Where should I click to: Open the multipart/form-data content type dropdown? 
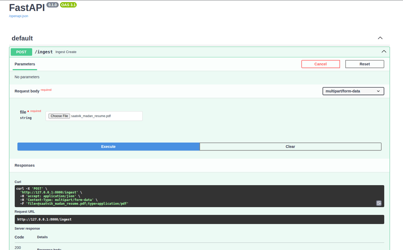point(353,91)
